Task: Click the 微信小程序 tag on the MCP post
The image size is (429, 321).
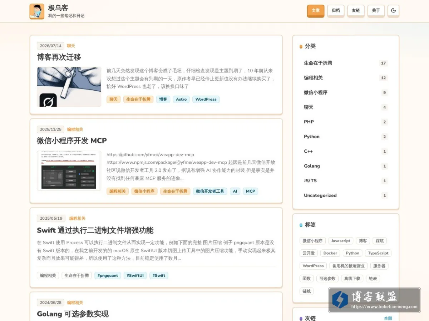Action: click(x=144, y=192)
